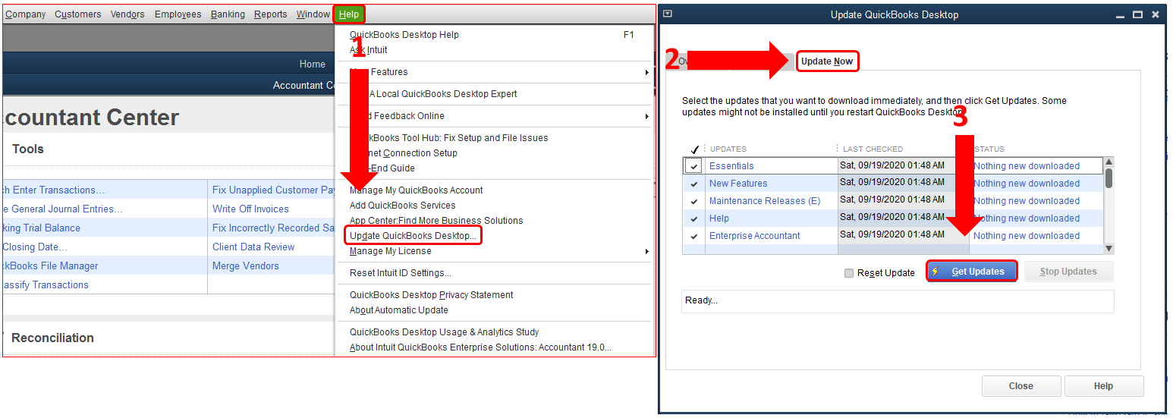Maximize the Update QuickBooks Desktop dialog
This screenshot has height=418, width=1173.
pos(1137,14)
